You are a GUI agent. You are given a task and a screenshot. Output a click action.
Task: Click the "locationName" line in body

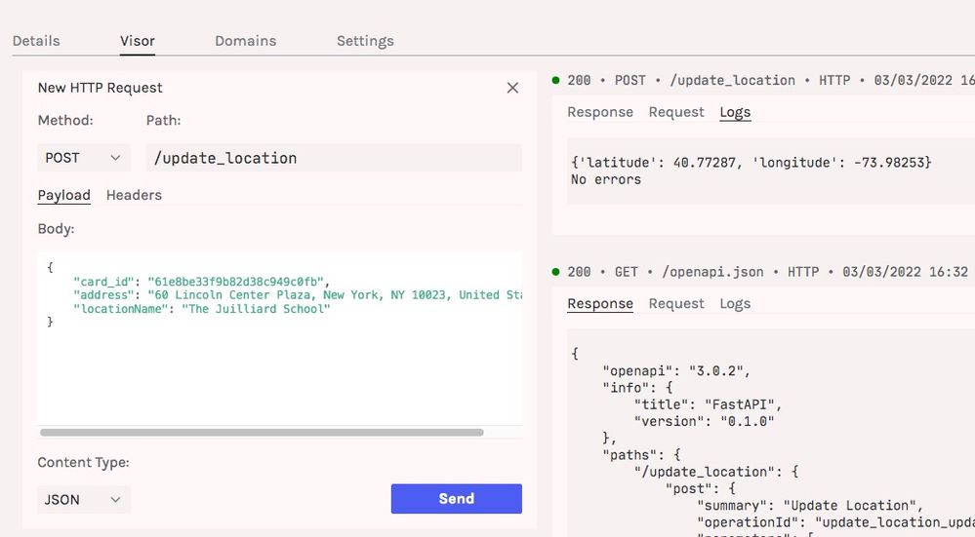point(201,309)
